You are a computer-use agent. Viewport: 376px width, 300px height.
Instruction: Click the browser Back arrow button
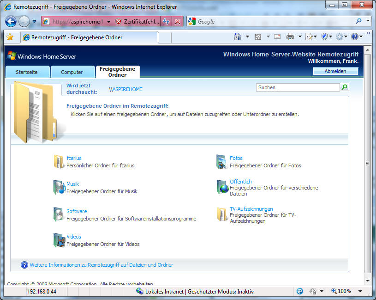coord(11,22)
